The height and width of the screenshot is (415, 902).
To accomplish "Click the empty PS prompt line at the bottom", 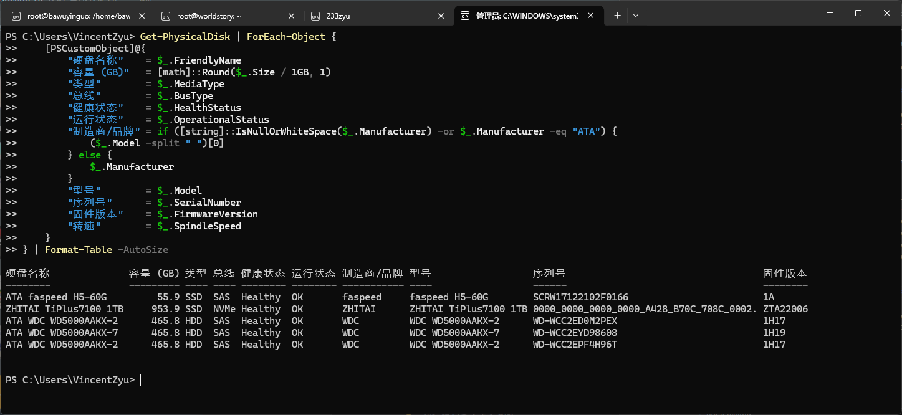I will point(74,379).
